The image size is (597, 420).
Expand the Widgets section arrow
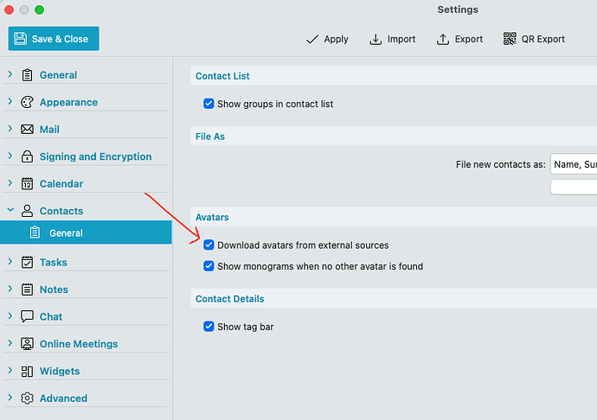pyautogui.click(x=10, y=371)
